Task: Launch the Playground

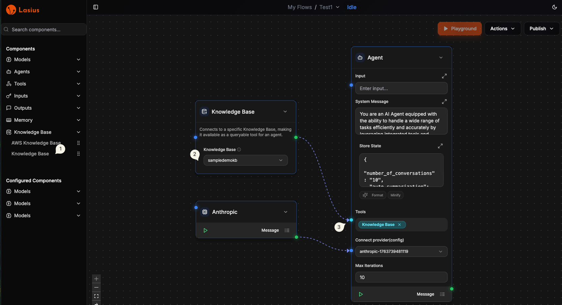Action: (x=459, y=29)
